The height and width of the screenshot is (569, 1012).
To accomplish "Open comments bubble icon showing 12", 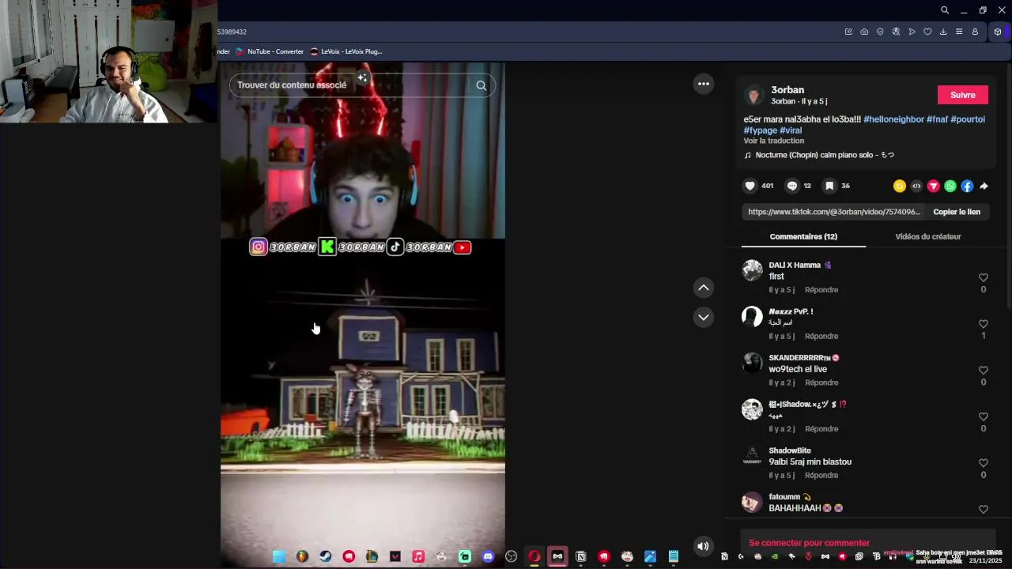I will (x=791, y=186).
